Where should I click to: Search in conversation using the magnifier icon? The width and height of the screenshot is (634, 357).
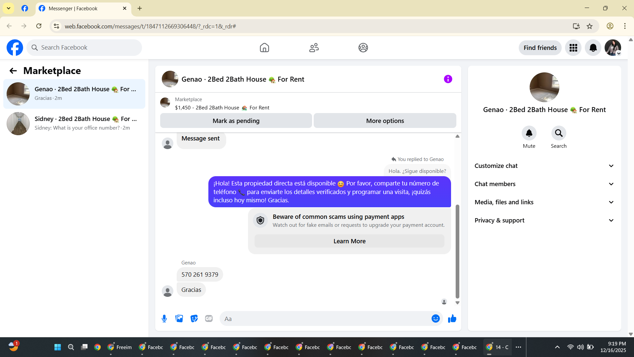point(559,133)
